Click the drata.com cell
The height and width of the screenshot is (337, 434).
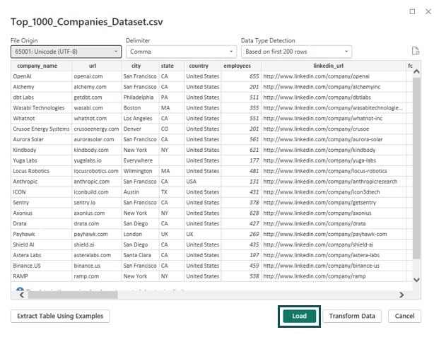click(97, 223)
